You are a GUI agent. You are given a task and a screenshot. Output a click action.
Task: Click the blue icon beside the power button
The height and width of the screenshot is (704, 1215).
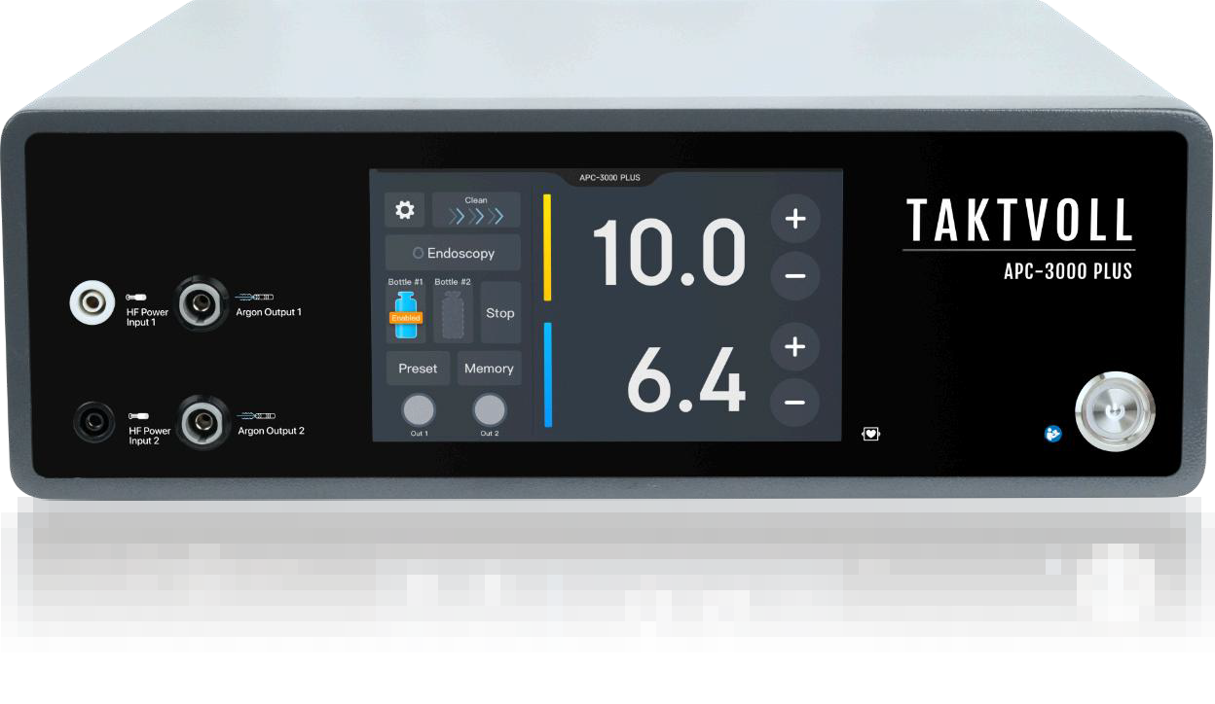point(1053,434)
